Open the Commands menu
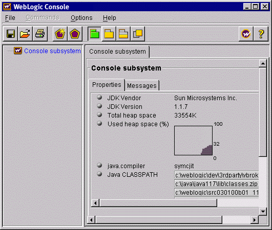This screenshot has height=230, width=272. pyautogui.click(x=43, y=18)
